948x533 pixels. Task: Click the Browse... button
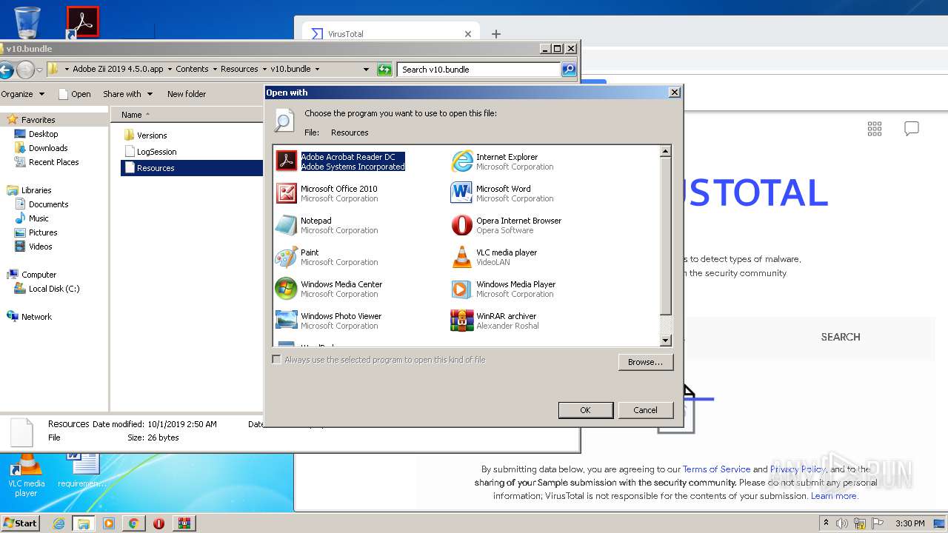[x=645, y=362]
